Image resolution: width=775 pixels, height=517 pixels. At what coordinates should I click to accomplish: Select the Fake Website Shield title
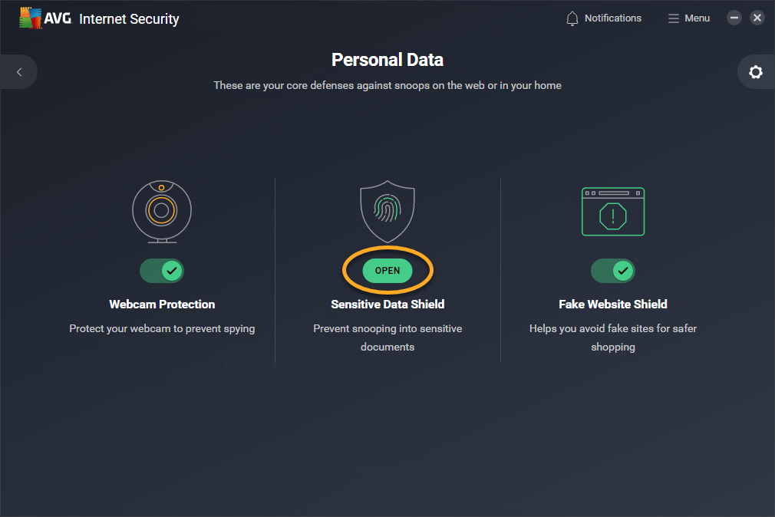[x=613, y=305]
